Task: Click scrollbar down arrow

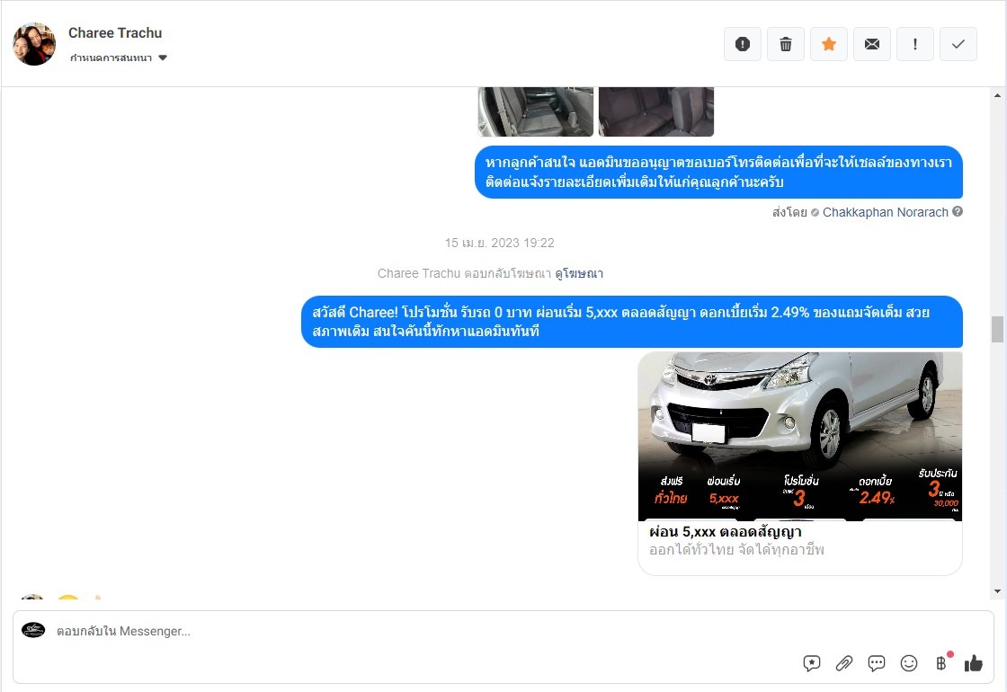Action: tap(997, 591)
